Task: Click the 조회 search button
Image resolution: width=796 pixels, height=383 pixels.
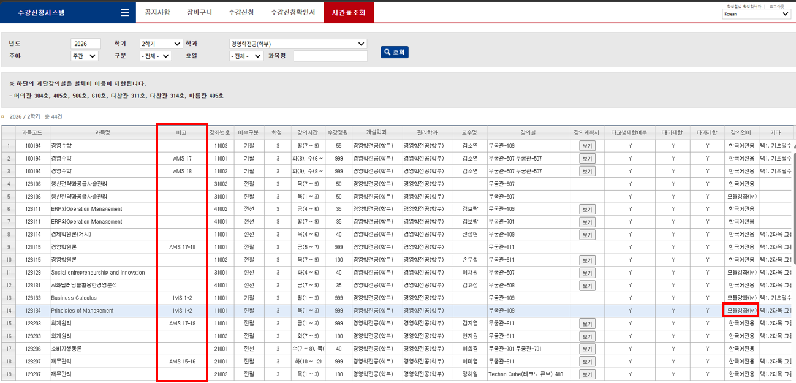Action: click(x=395, y=52)
